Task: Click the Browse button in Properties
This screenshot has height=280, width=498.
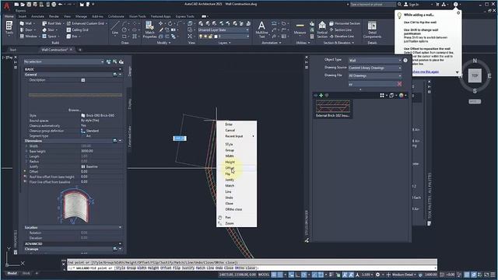Action: (75, 110)
